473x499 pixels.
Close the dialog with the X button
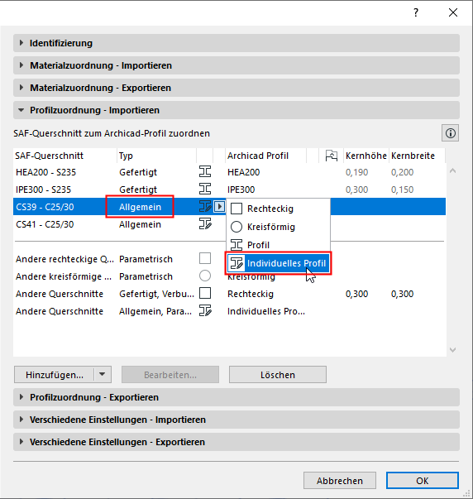pos(453,12)
